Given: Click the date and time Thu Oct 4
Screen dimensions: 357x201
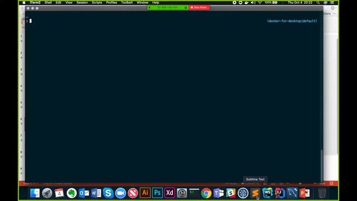Looking at the screenshot, I should coord(300,2).
